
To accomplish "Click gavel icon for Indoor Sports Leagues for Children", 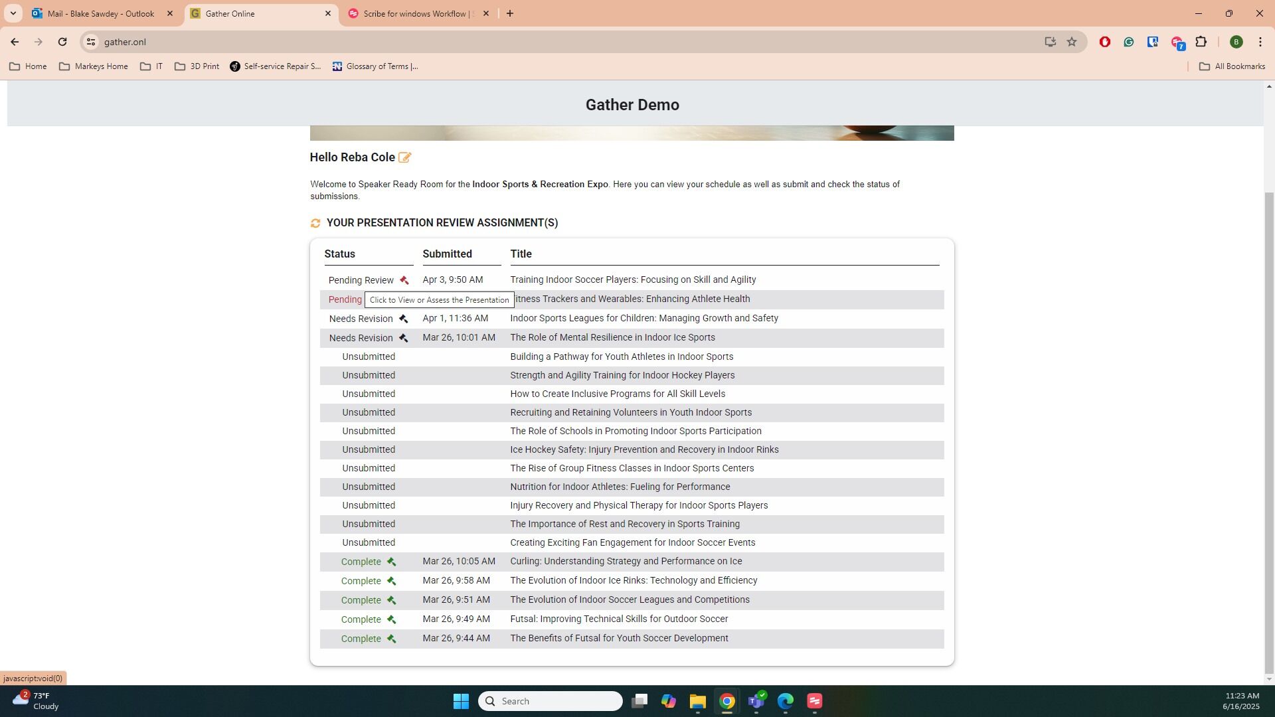I will click(x=403, y=319).
